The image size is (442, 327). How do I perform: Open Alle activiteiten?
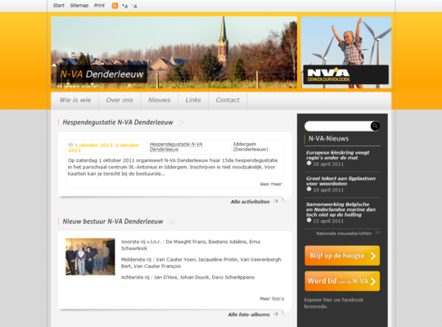point(250,202)
